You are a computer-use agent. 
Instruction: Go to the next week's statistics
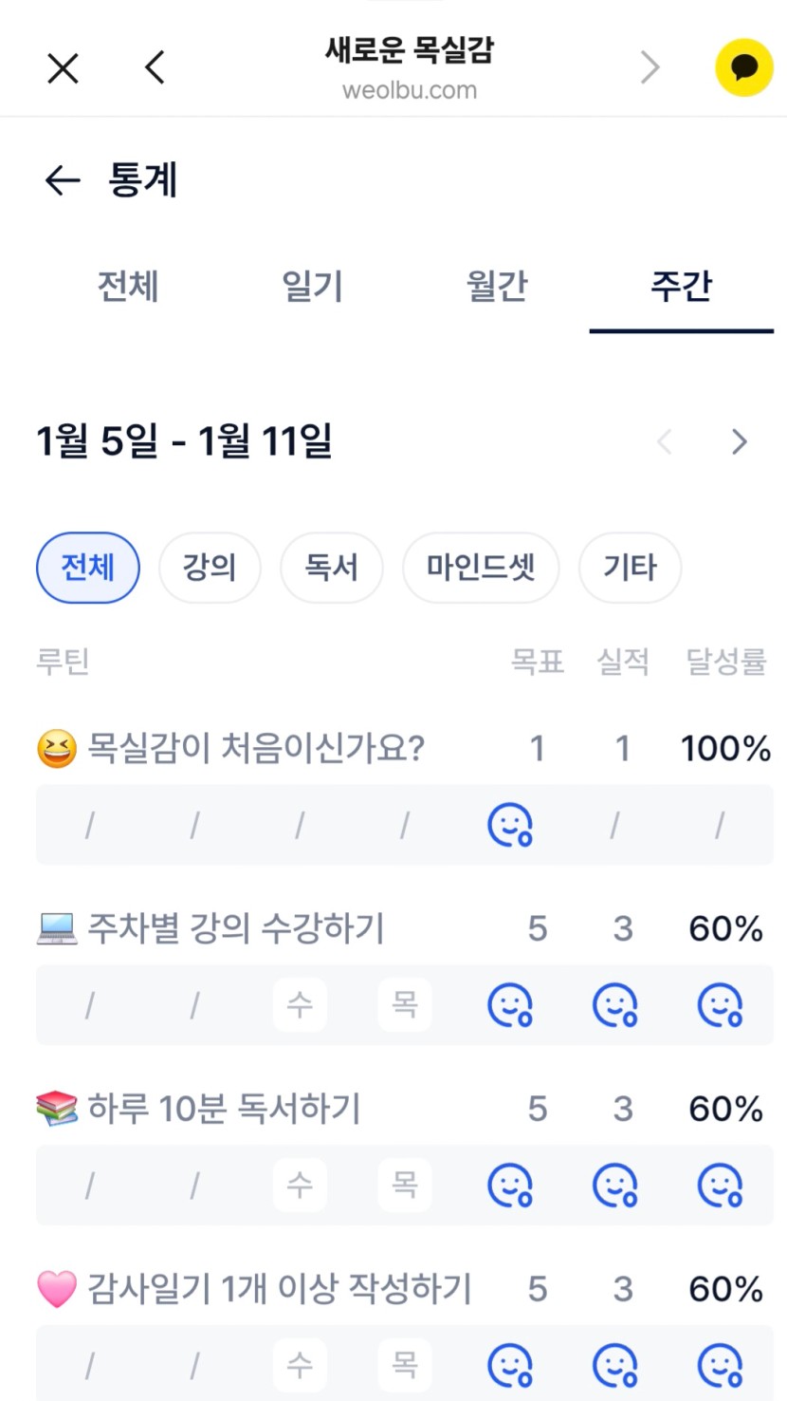[740, 442]
